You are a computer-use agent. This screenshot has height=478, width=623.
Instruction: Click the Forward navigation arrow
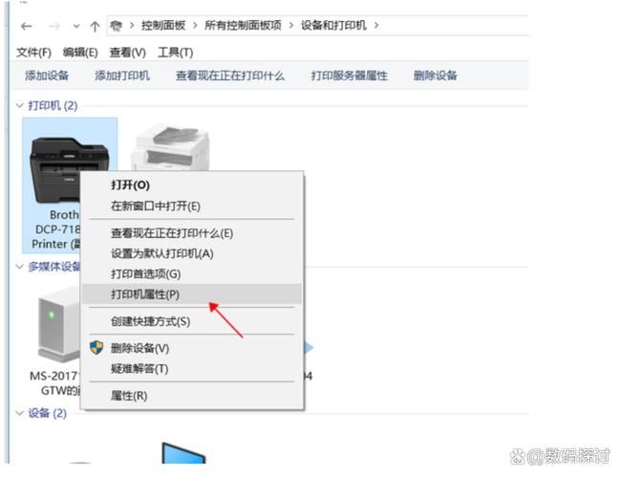point(54,26)
